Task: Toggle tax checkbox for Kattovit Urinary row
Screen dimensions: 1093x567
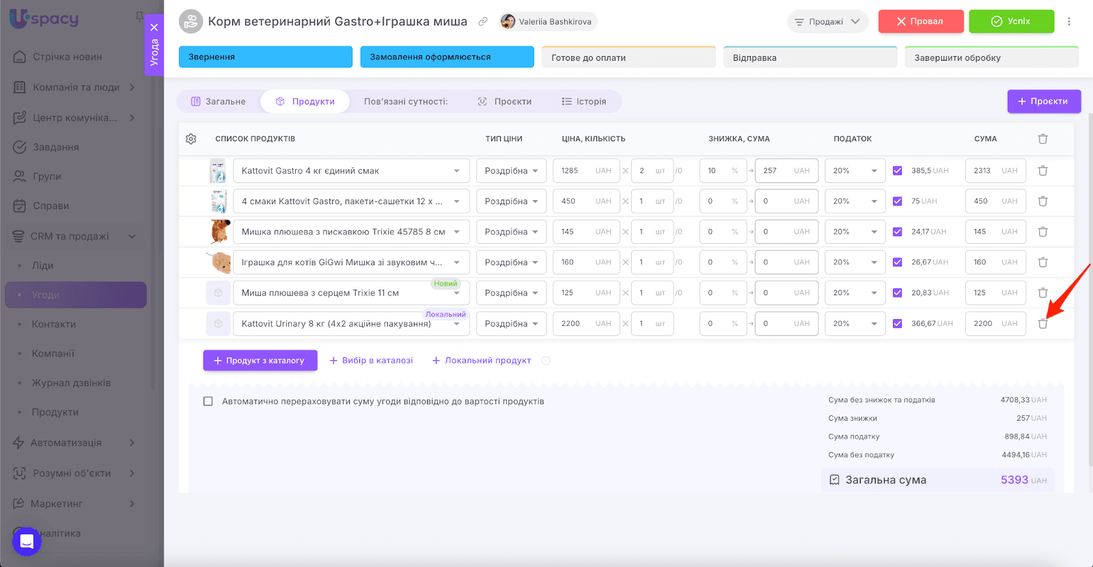Action: (898, 324)
